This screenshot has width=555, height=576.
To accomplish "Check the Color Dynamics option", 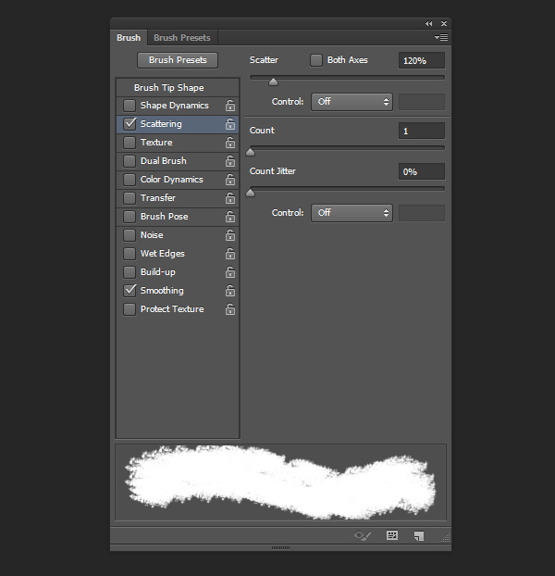I will pyautogui.click(x=129, y=180).
